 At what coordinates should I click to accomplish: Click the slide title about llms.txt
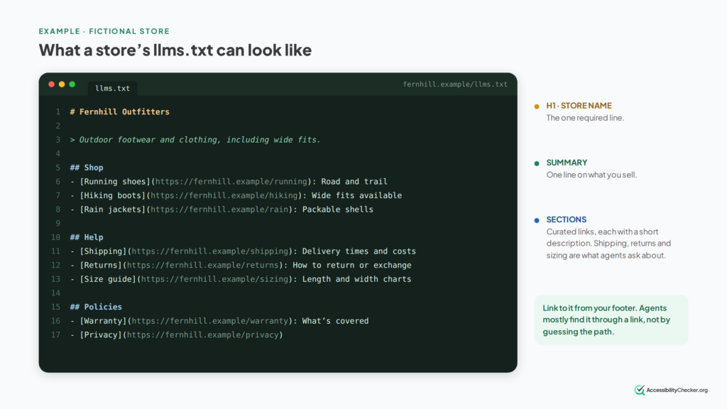[175, 50]
